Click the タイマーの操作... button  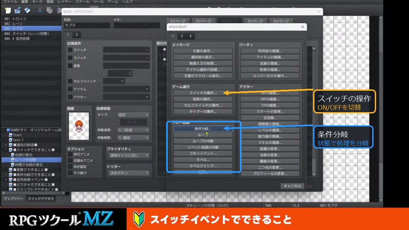(x=203, y=111)
